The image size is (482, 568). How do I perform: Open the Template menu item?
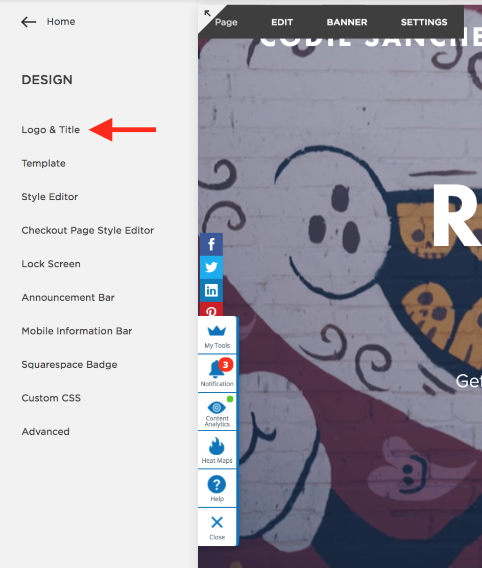(43, 163)
